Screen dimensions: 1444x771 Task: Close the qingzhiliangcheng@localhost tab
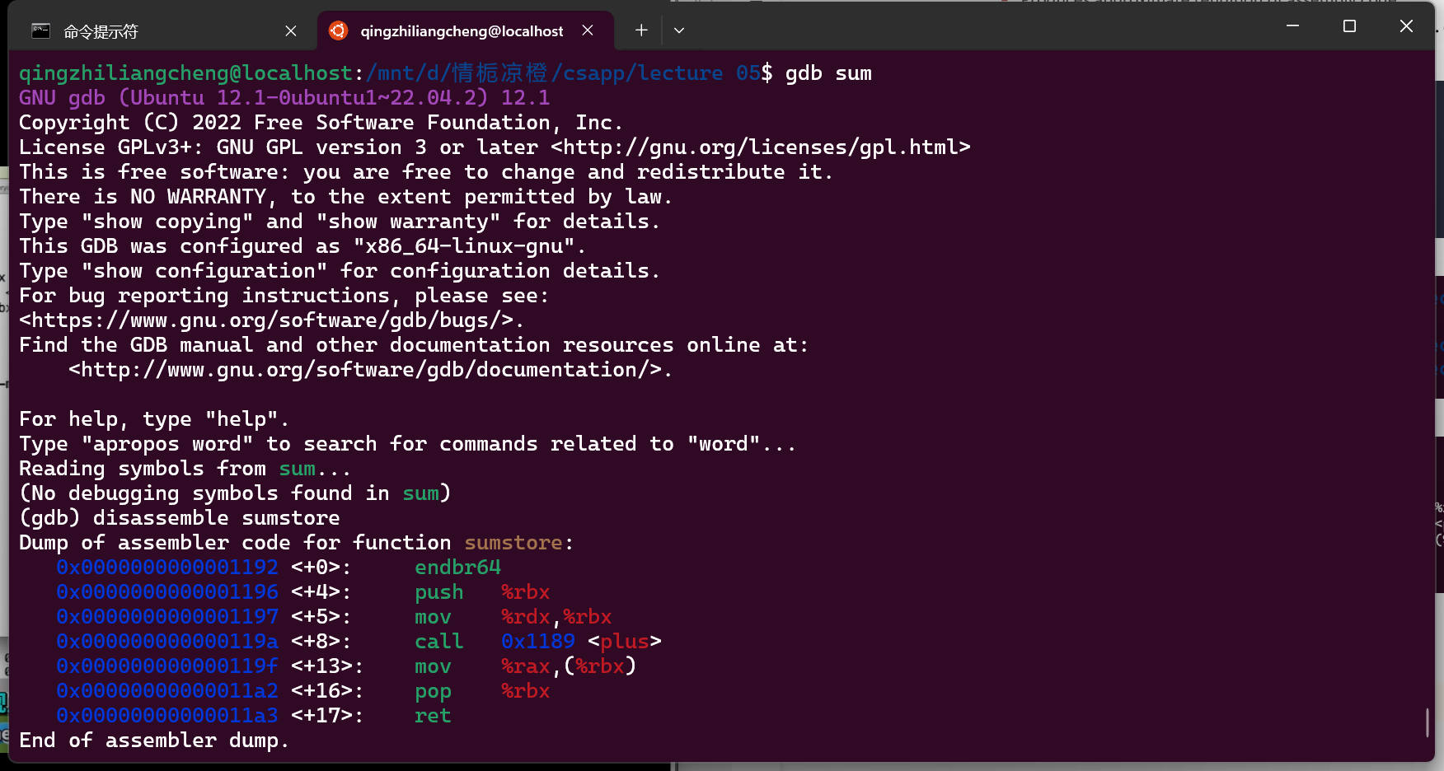tap(588, 30)
